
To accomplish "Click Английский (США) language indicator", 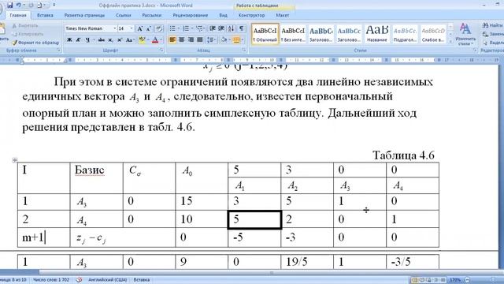I will point(107,280).
